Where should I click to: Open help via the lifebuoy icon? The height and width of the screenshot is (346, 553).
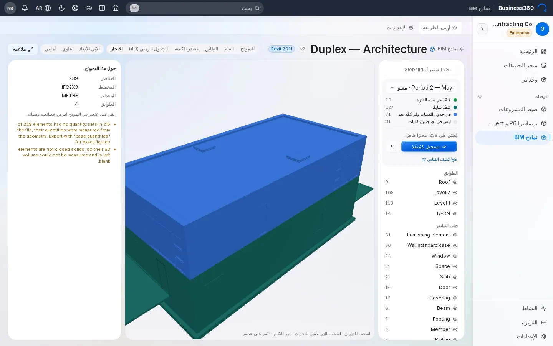coord(75,8)
